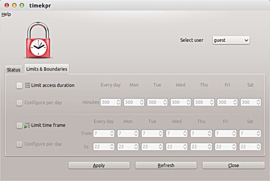
Task: Click the from label in time frame
Action: coord(86,133)
